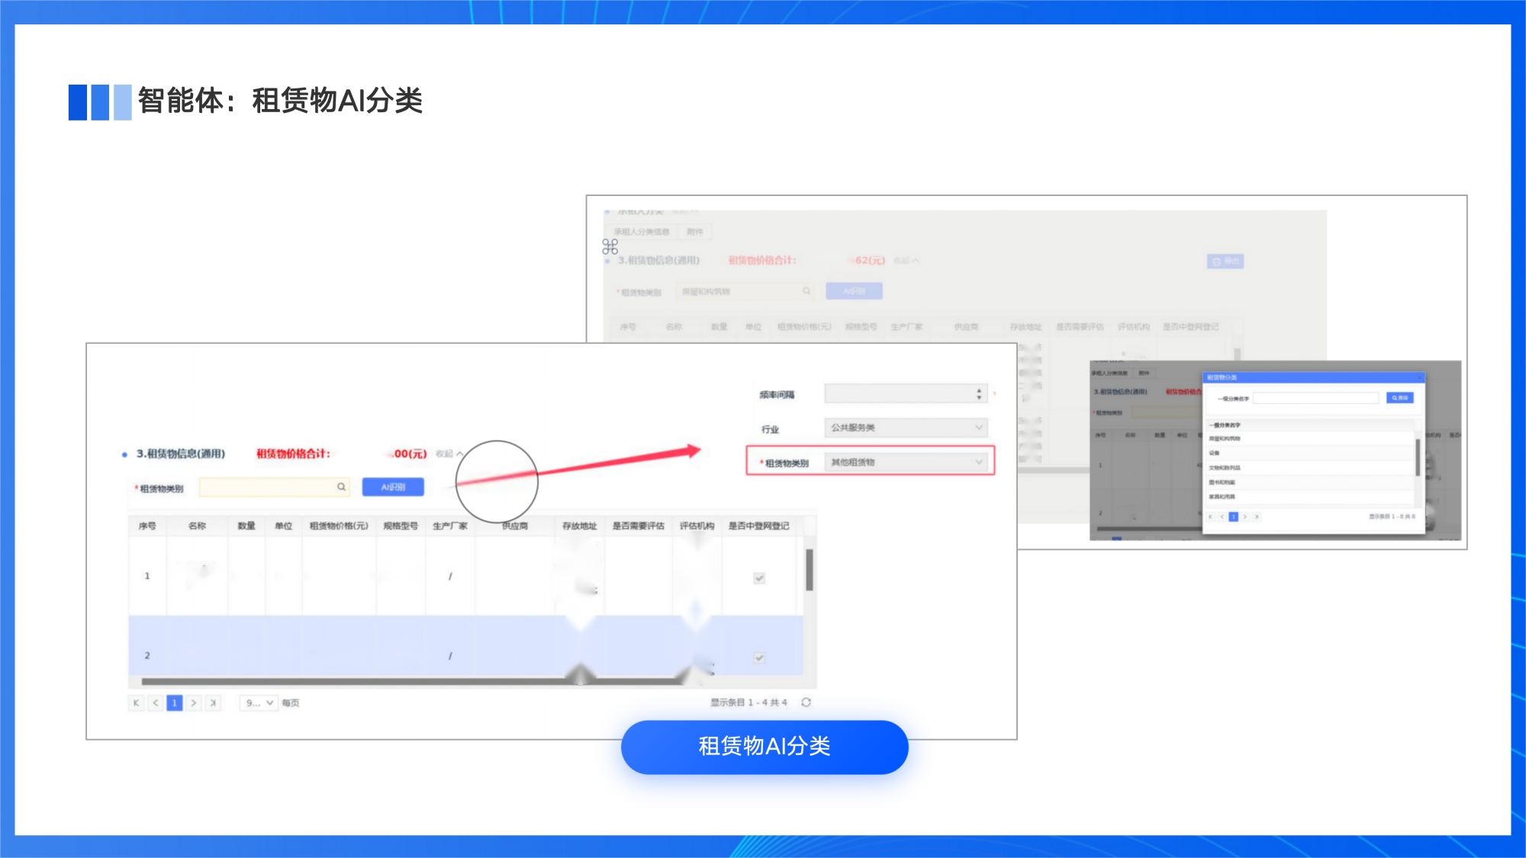Go to last page in main table pager
This screenshot has width=1526, height=858.
[213, 703]
